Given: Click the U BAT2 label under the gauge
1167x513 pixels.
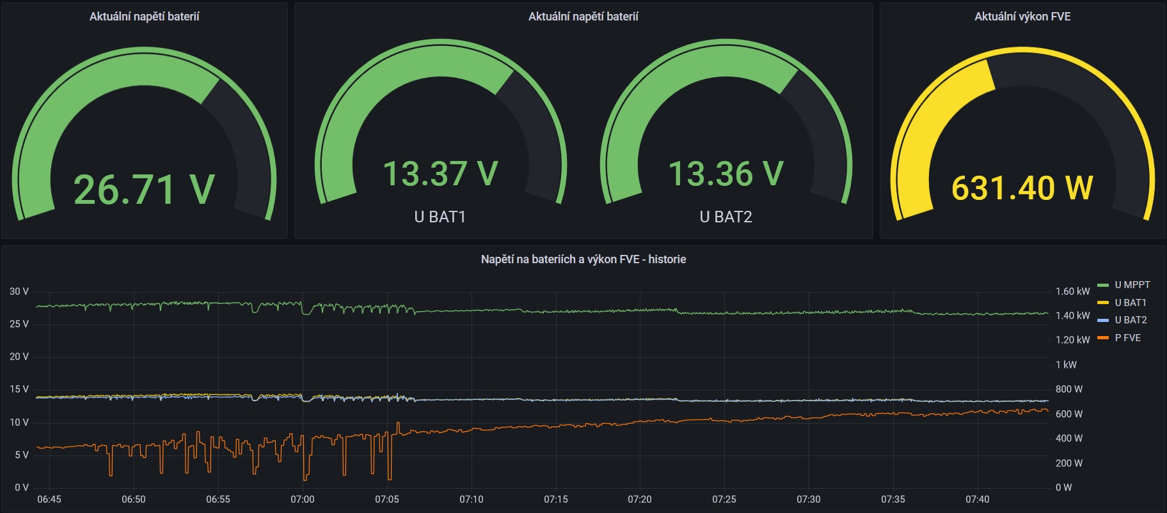Looking at the screenshot, I should click(726, 217).
